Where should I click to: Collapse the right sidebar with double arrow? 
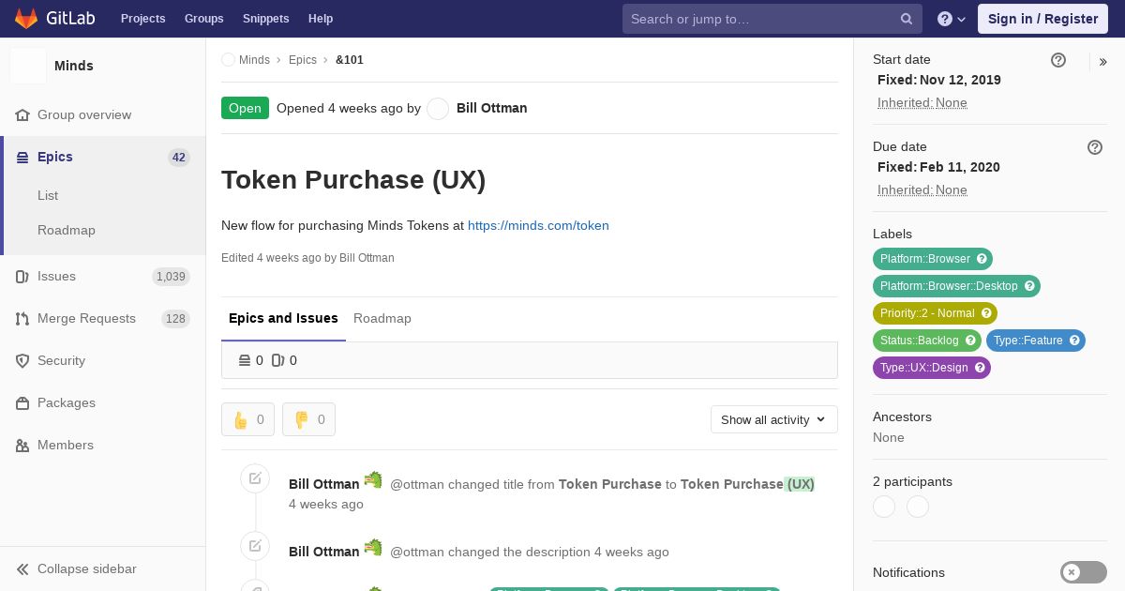point(1103,62)
